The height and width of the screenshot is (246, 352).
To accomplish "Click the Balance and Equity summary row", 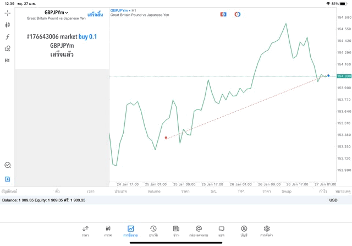I will pyautogui.click(x=176, y=200).
